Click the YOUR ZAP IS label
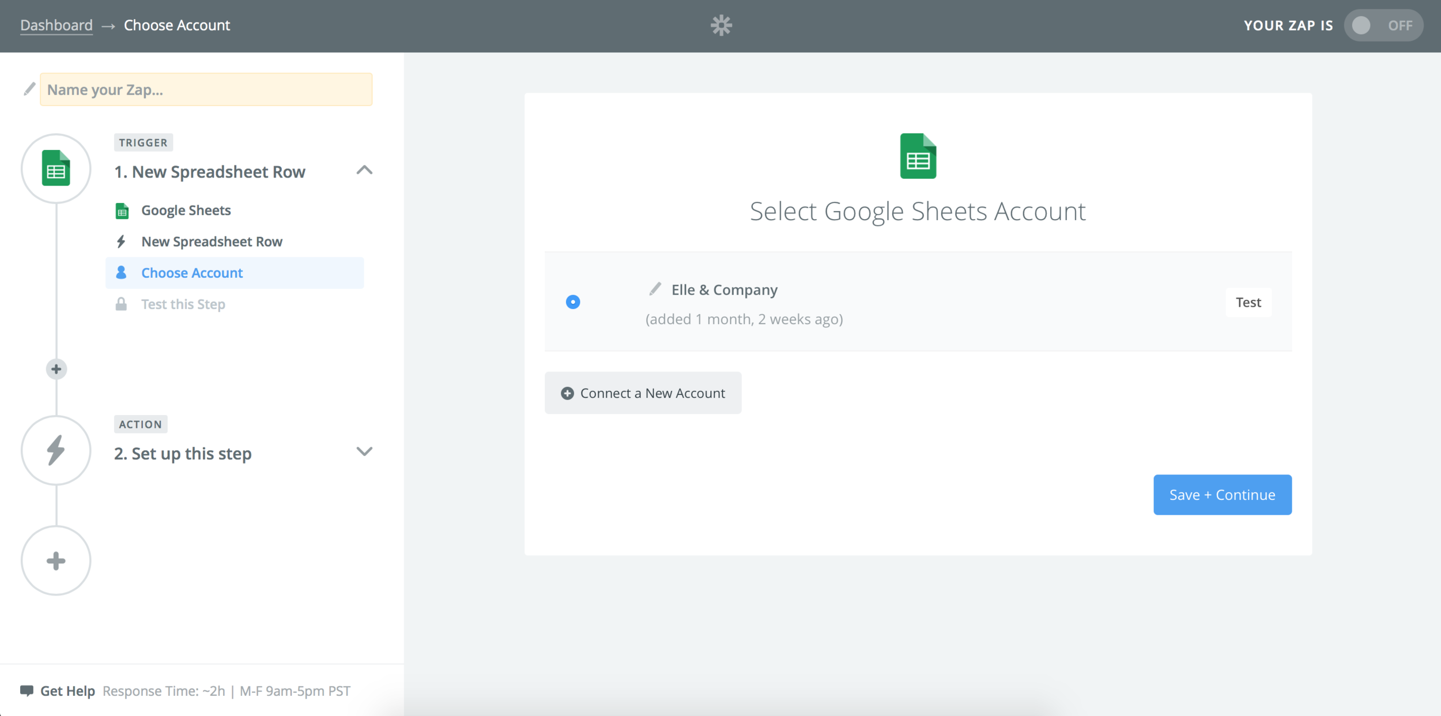This screenshot has width=1441, height=716. tap(1288, 25)
